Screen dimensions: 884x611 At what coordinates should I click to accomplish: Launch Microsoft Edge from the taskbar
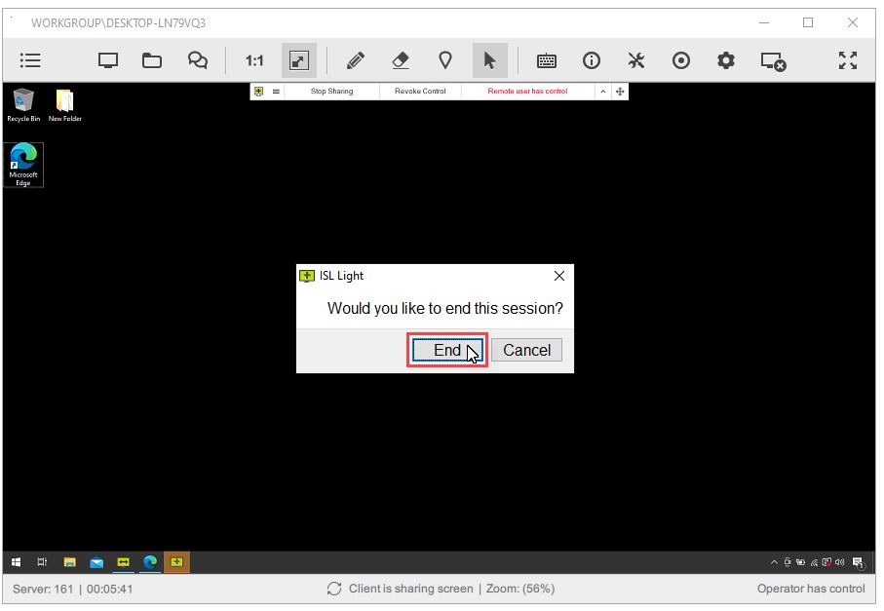pyautogui.click(x=150, y=562)
